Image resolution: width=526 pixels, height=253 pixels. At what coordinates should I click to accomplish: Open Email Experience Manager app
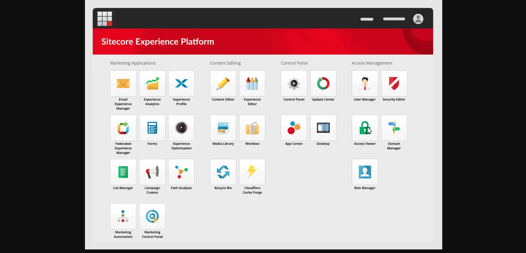click(x=123, y=84)
